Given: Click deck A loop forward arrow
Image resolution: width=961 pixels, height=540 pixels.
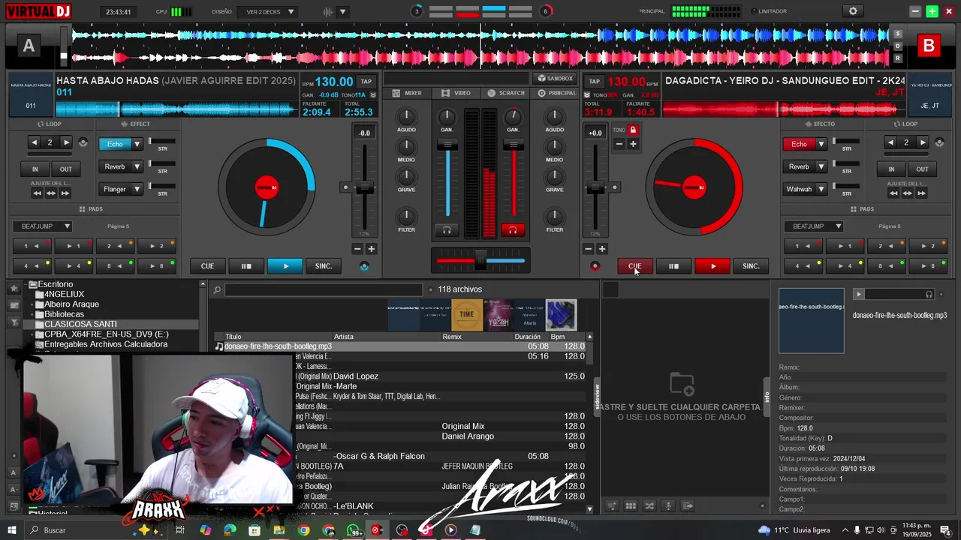Looking at the screenshot, I should tap(66, 142).
